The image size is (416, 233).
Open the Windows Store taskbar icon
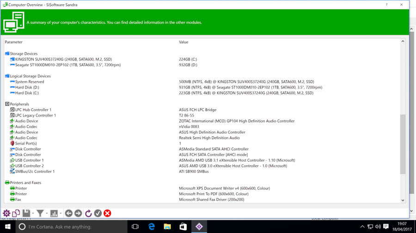pyautogui.click(x=184, y=227)
